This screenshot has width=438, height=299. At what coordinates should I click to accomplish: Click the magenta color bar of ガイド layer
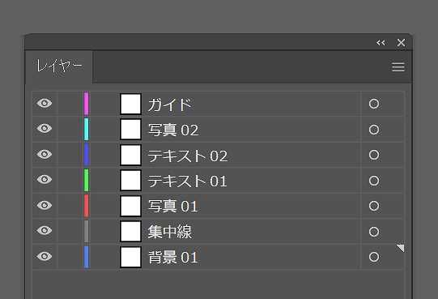click(87, 104)
